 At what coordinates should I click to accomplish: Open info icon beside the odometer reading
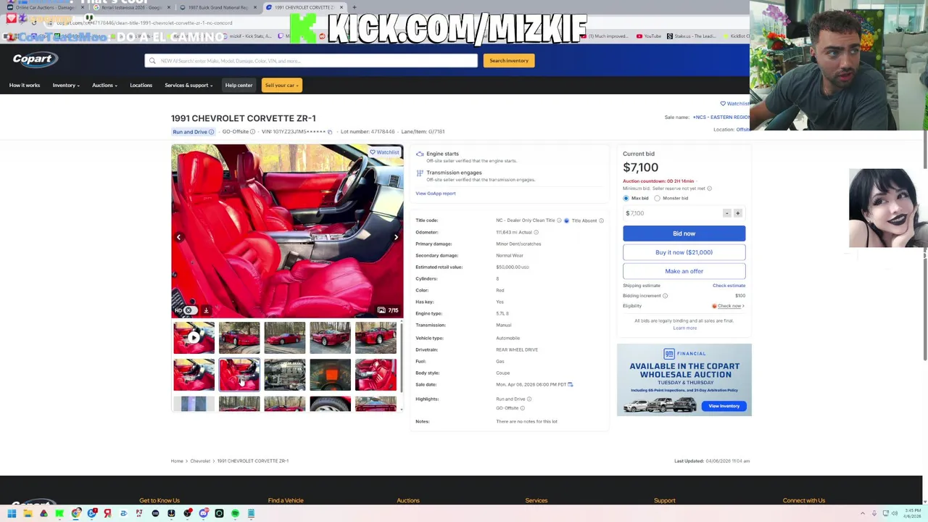pos(536,232)
